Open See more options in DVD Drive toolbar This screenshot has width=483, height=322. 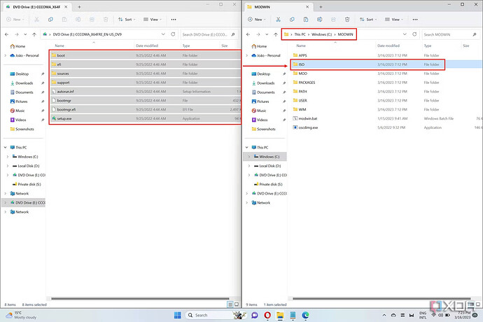tap(174, 20)
